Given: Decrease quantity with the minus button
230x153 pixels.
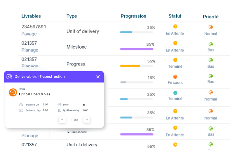Looking at the screenshot, I should coord(62,119).
